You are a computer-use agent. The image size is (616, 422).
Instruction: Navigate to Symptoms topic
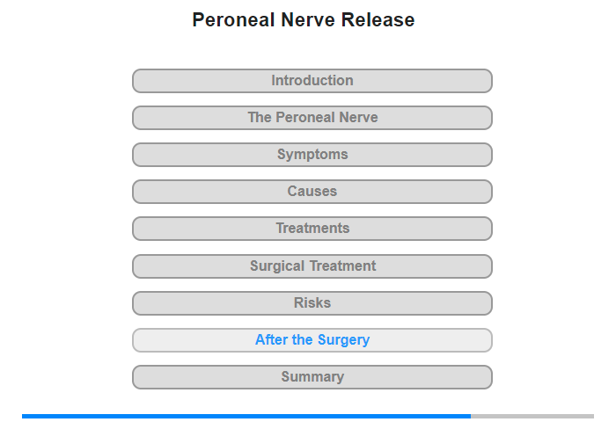tap(312, 155)
